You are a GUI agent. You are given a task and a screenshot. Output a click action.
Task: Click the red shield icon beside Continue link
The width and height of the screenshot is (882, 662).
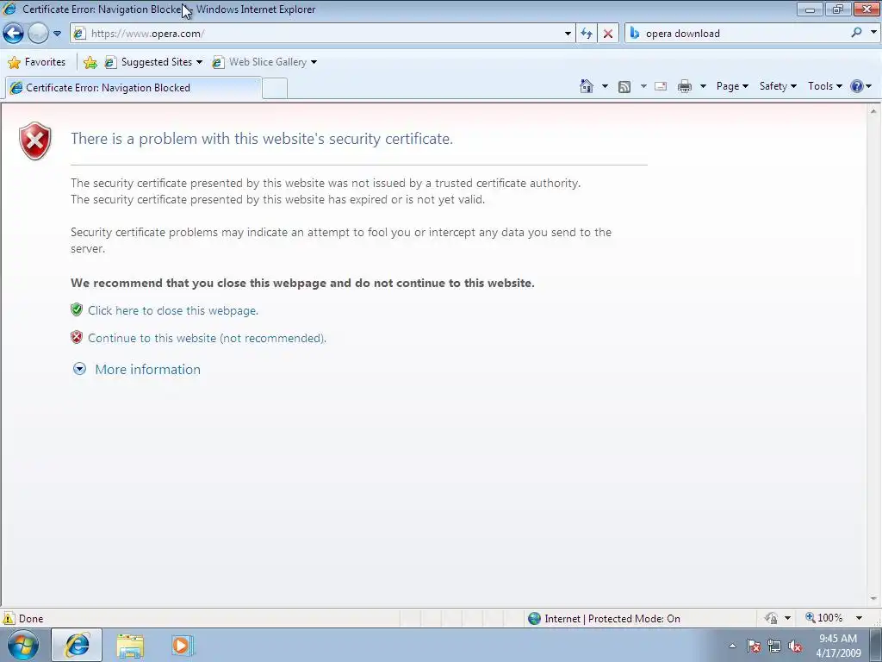(77, 337)
